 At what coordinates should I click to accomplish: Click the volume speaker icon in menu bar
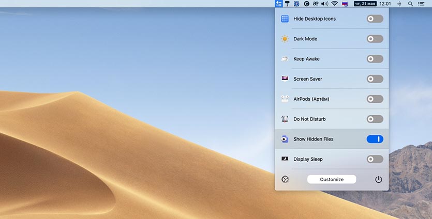(325, 4)
